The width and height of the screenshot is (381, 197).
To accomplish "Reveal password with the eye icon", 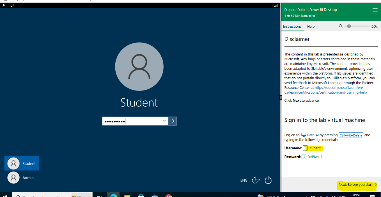I will point(165,121).
